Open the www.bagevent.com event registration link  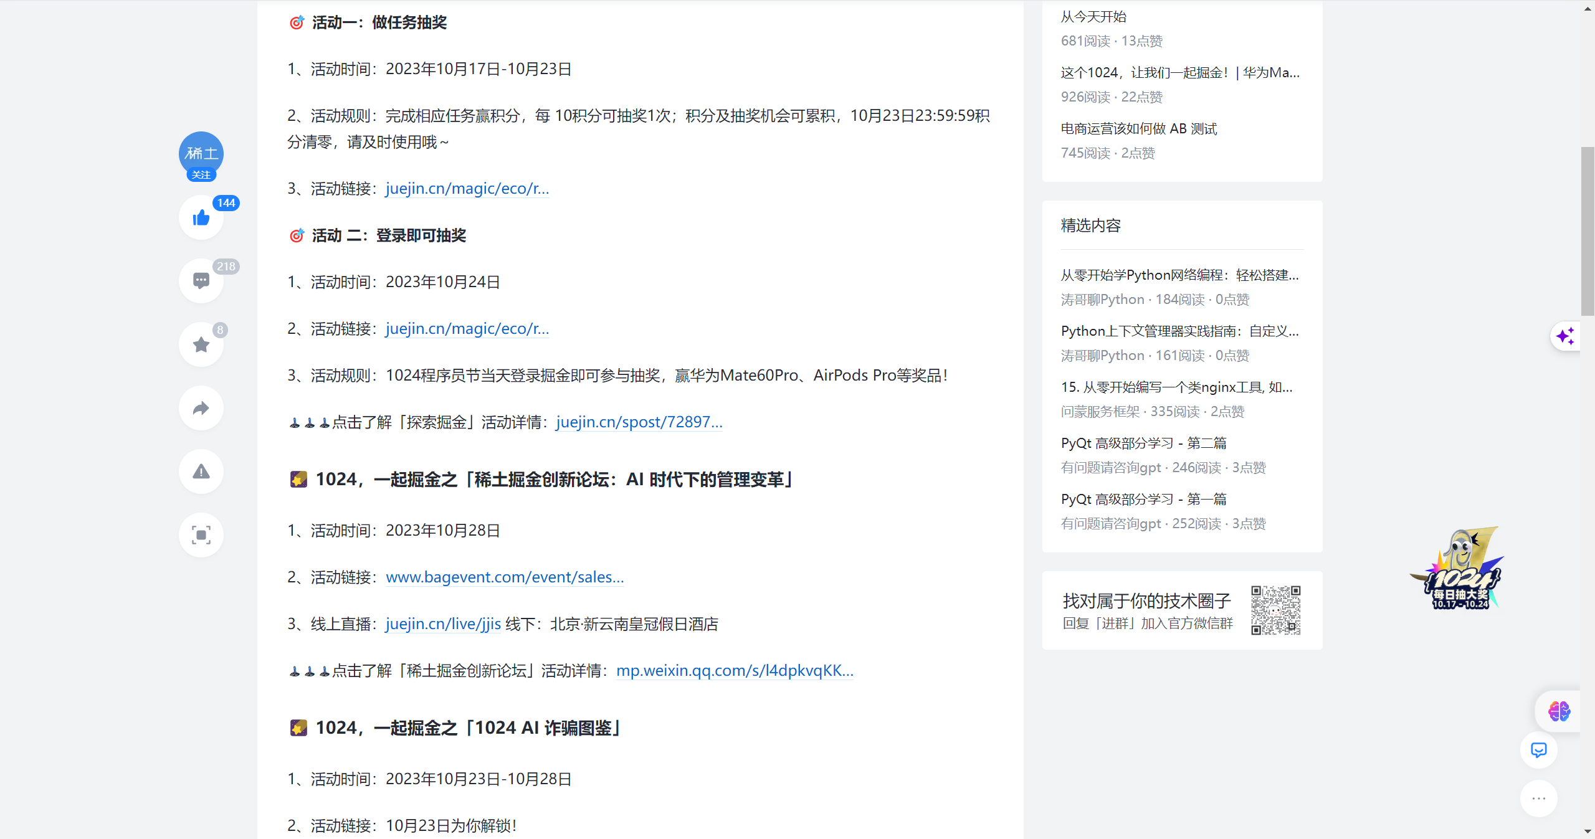[505, 577]
